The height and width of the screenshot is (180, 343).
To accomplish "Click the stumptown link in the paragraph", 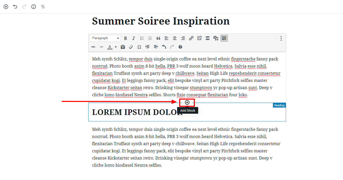I will click(201, 88).
